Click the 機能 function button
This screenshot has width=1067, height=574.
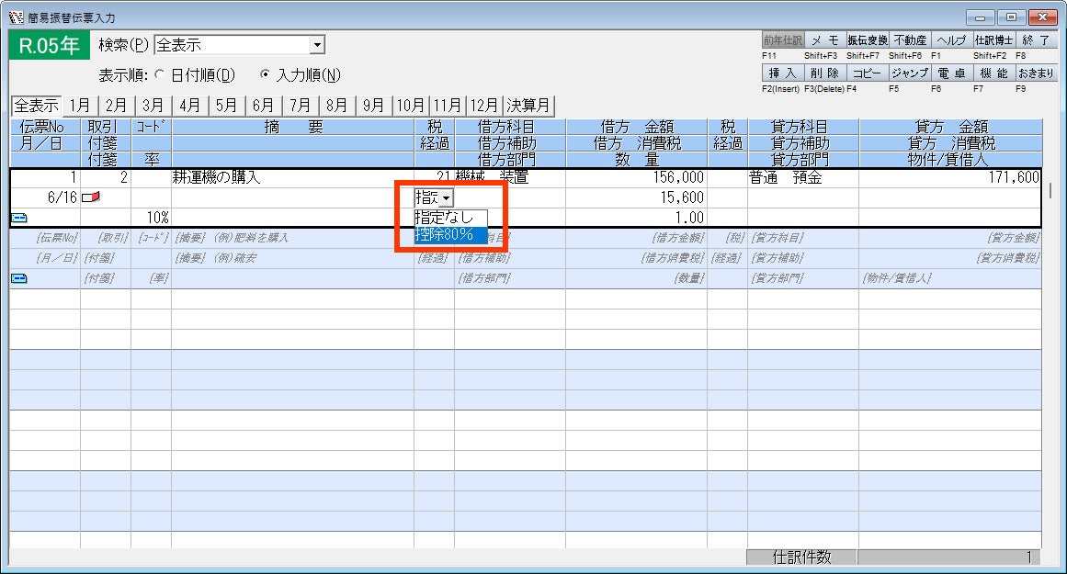[994, 73]
